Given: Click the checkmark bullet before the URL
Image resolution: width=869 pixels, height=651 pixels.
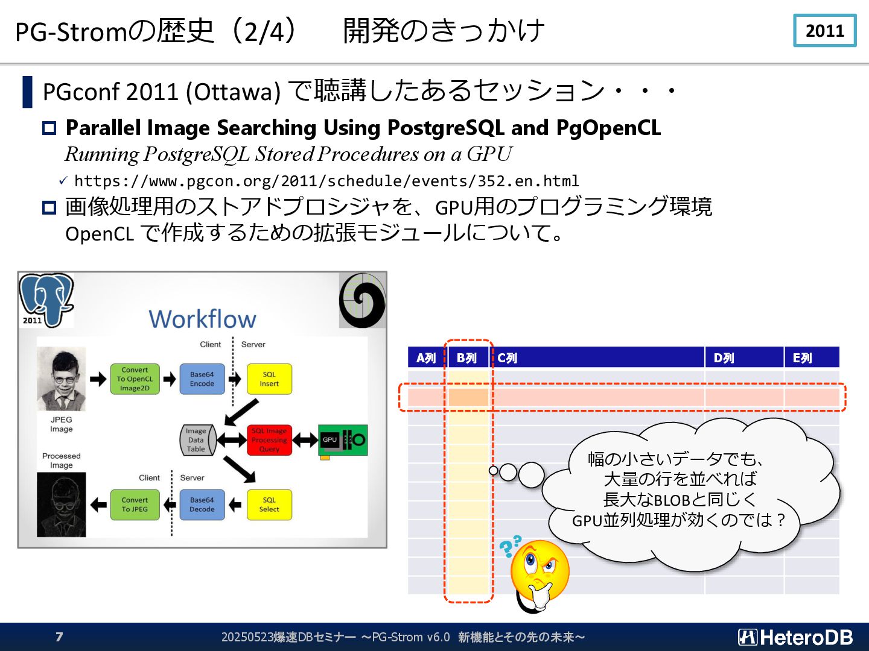Looking at the screenshot, I should click(x=63, y=181).
